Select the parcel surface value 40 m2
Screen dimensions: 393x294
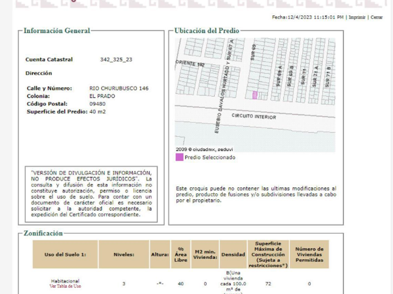(x=97, y=112)
